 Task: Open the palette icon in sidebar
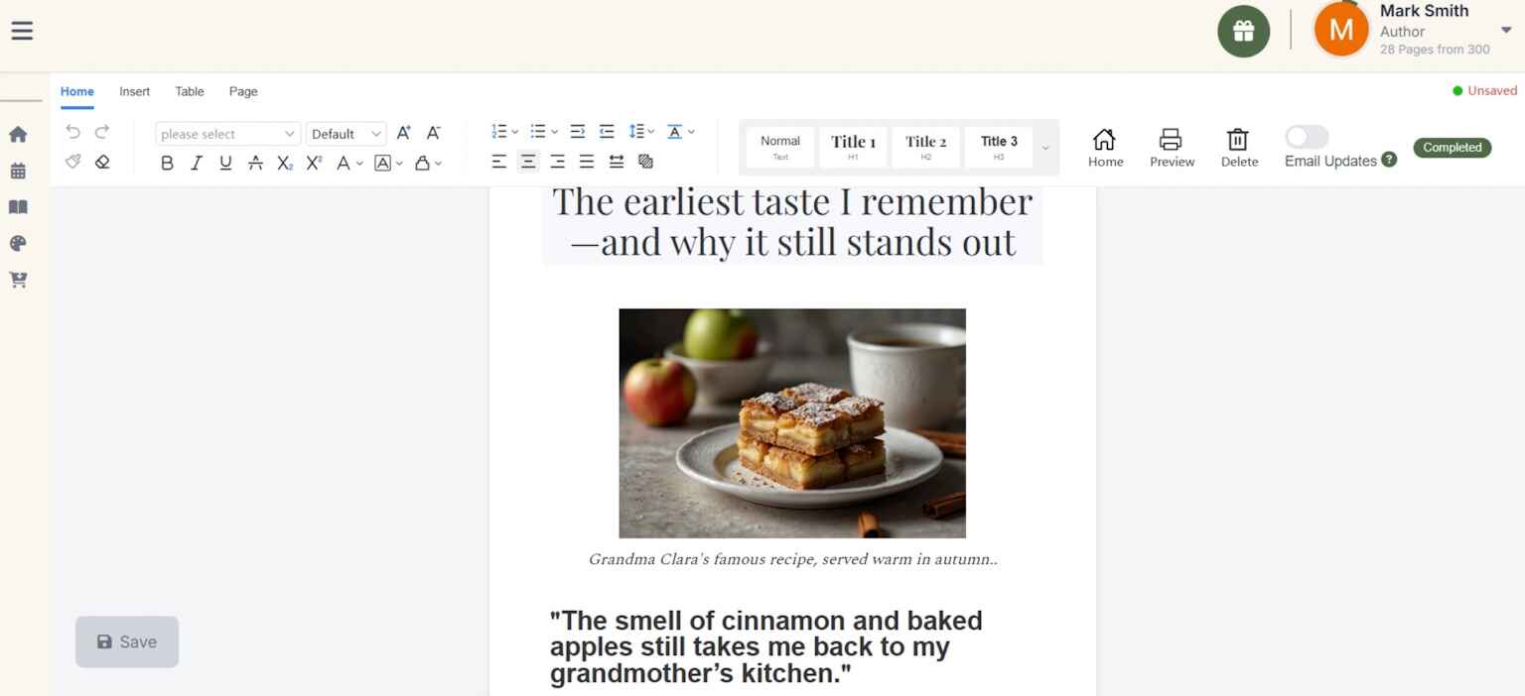[18, 244]
